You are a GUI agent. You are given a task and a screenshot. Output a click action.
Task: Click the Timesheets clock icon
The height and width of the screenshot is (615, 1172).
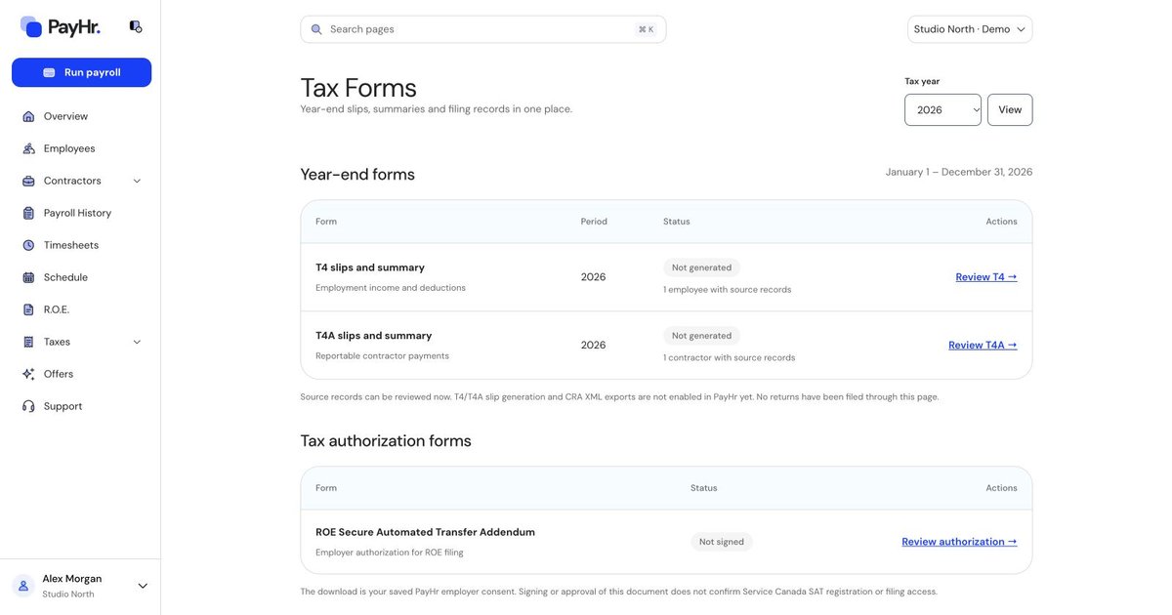pos(28,245)
